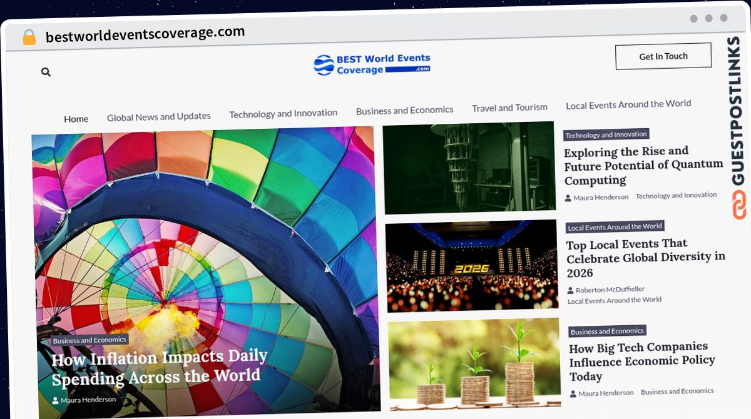Click Maura Henderson under Big Tech article

tap(606, 393)
